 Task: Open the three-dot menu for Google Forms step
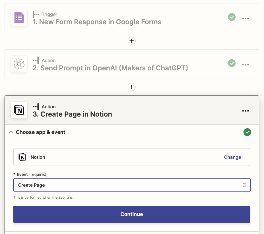[245, 19]
